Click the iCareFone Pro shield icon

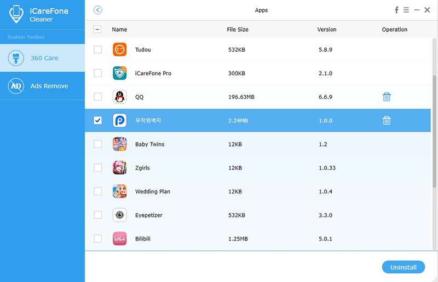point(119,73)
